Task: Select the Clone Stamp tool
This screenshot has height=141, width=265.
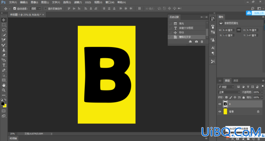Action: click(x=3, y=50)
